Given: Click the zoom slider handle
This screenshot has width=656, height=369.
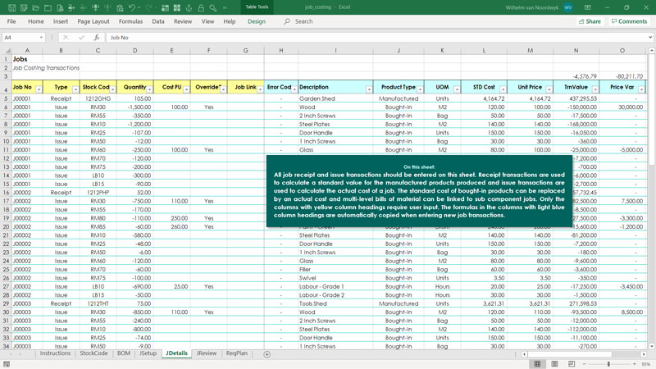Looking at the screenshot, I should tap(608, 364).
